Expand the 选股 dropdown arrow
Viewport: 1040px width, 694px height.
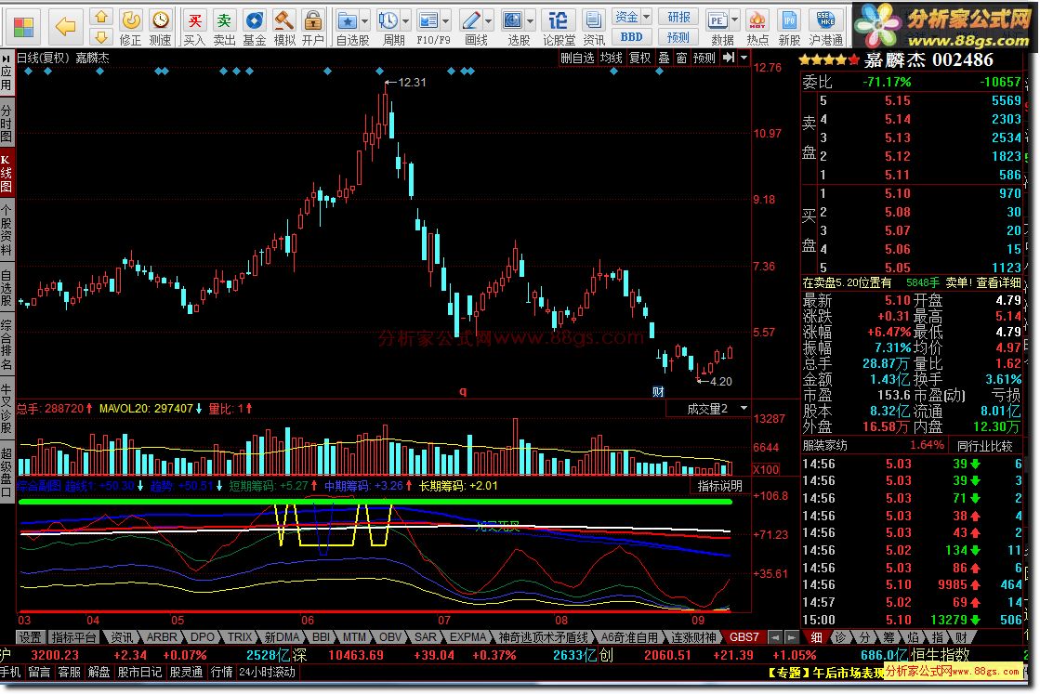(531, 20)
